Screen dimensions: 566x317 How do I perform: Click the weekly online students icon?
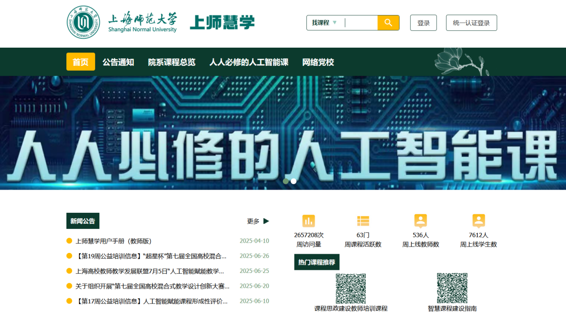(479, 221)
